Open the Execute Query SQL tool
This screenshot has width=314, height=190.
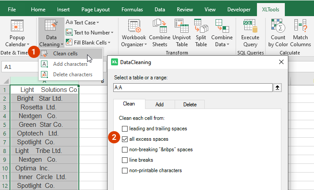tap(250, 34)
